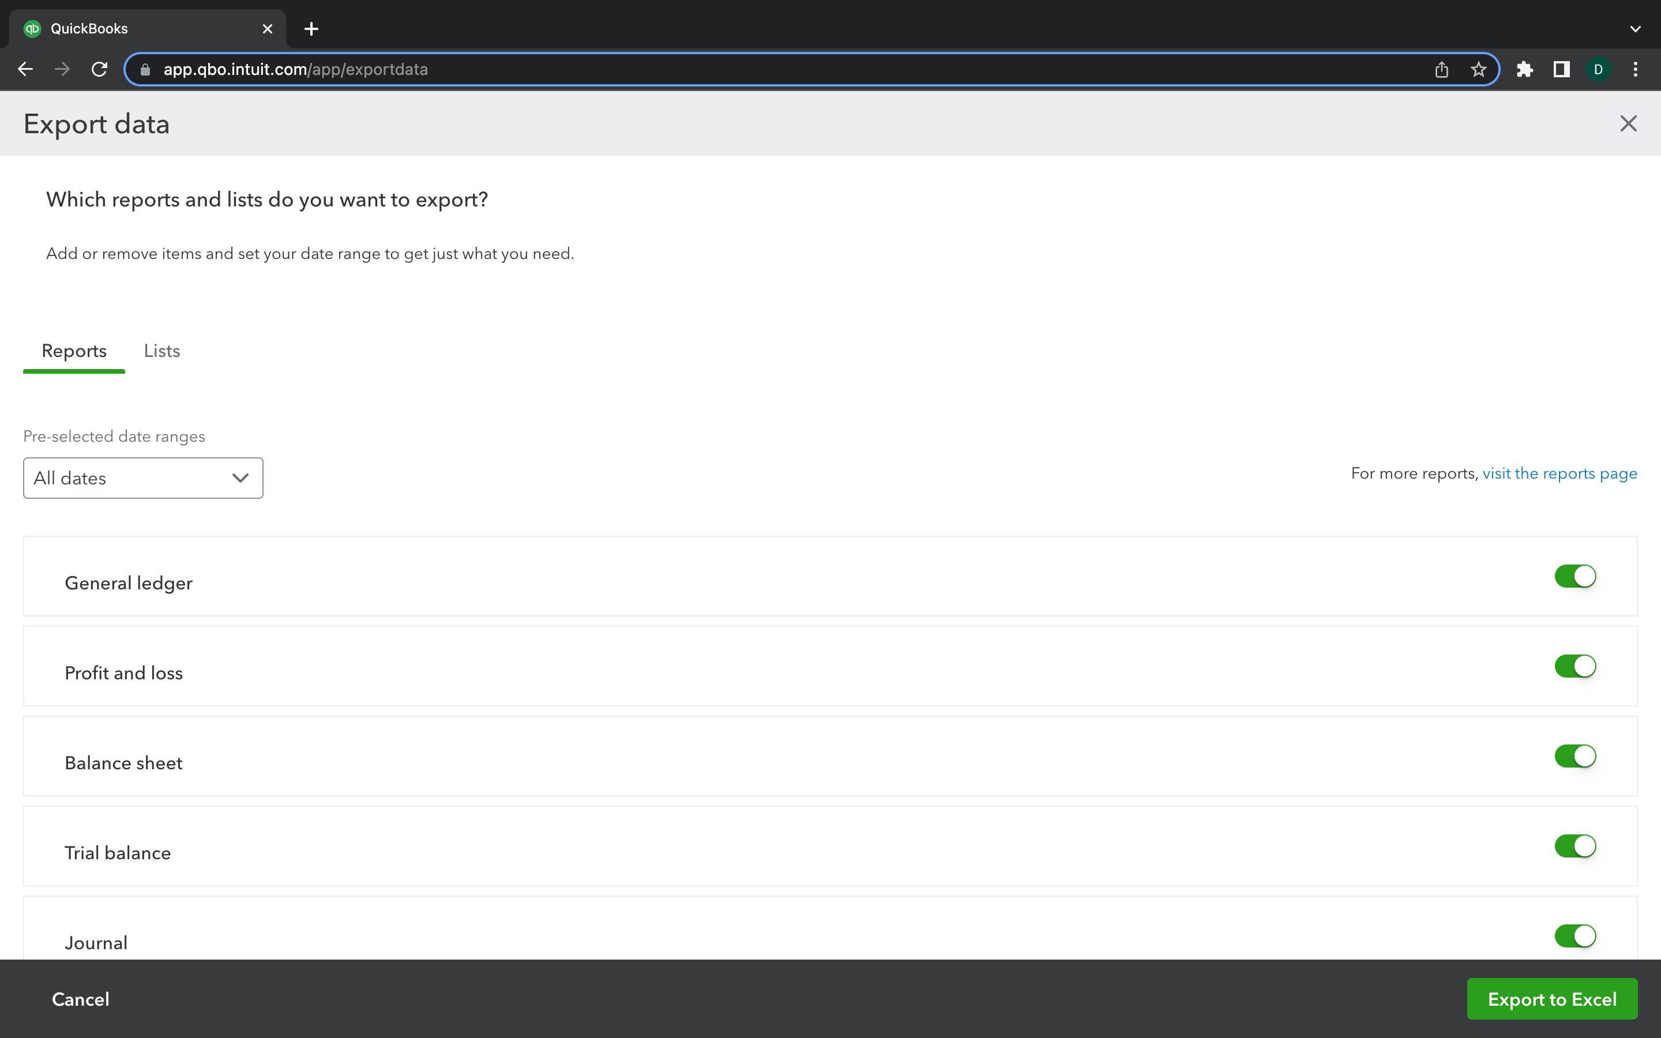Bookmark this page with the star
This screenshot has height=1038, width=1661.
click(x=1478, y=69)
